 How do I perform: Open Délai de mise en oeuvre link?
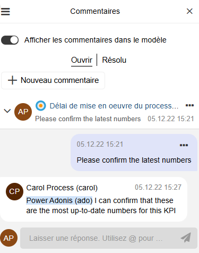click(114, 106)
